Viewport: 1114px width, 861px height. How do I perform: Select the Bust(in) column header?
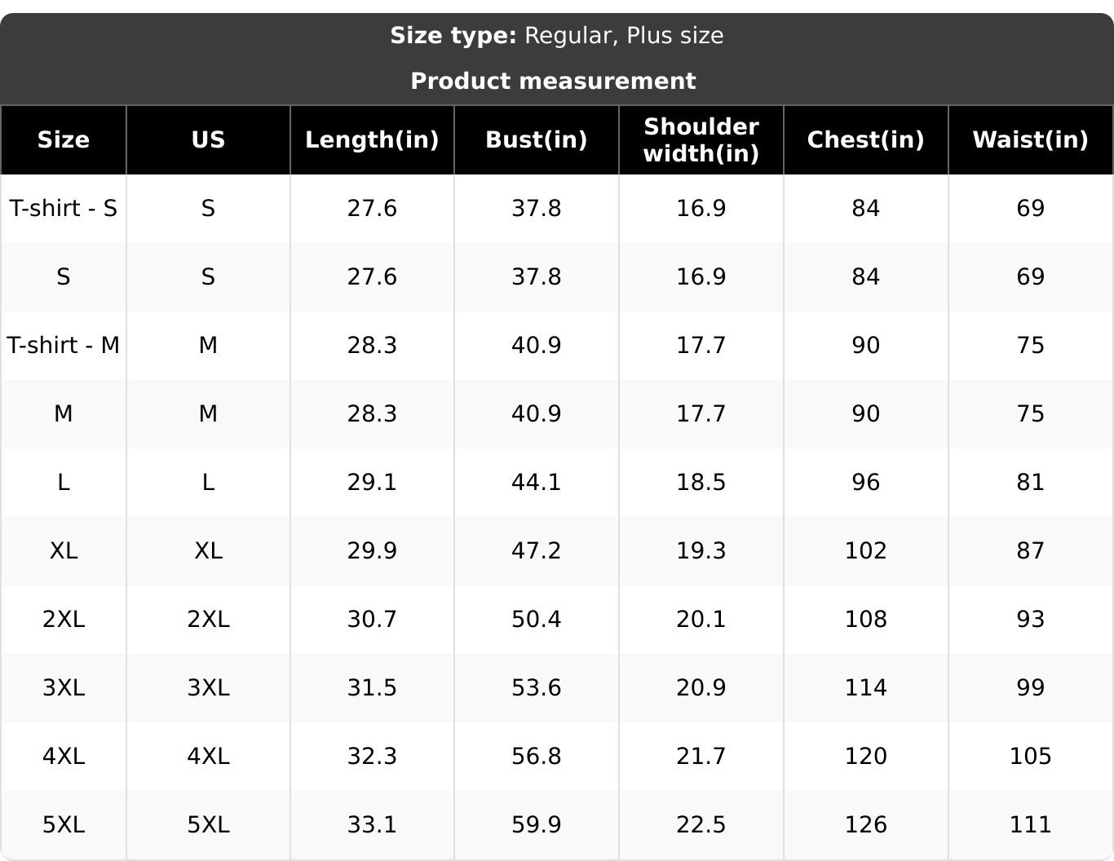coord(536,139)
